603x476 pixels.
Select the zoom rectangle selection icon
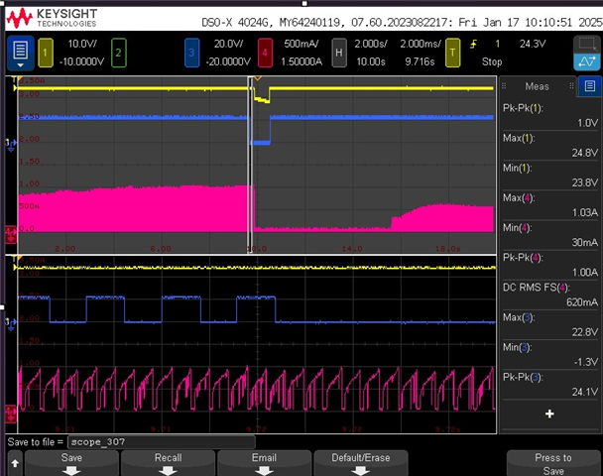(x=586, y=45)
